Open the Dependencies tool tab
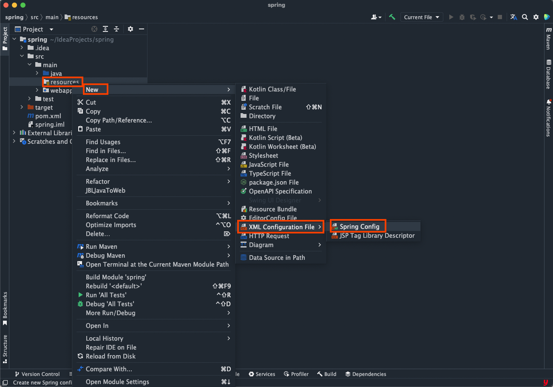The width and height of the screenshot is (553, 387). (366, 374)
